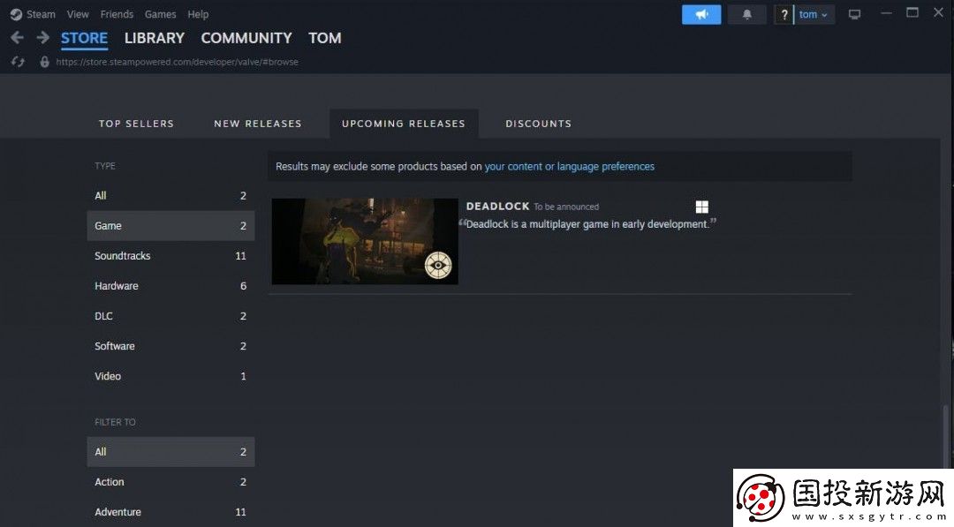Click the Windows platform icon beside Deadlock

[x=702, y=207]
